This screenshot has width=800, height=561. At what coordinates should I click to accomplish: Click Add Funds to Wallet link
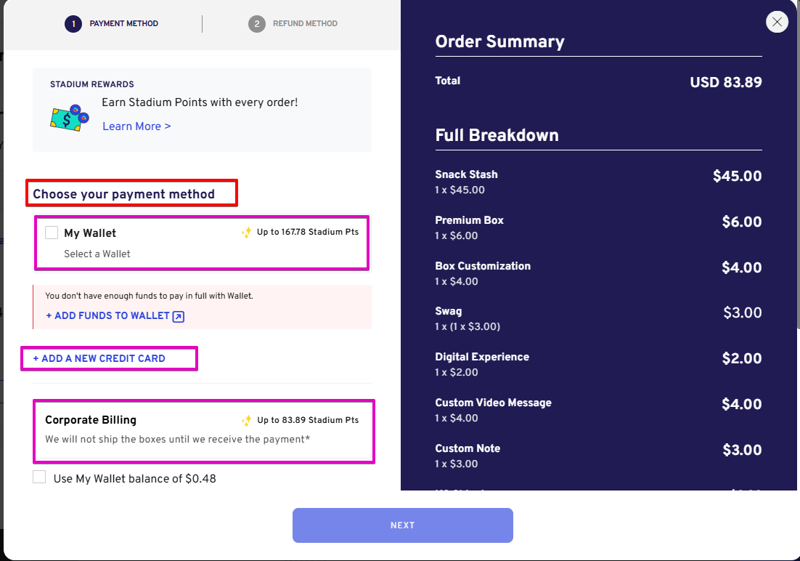(x=107, y=316)
